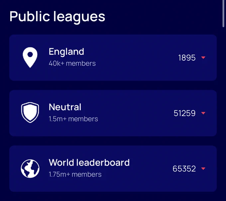Click the red arrow next to 51259
Viewport: 226px width, 201px height.
[203, 113]
